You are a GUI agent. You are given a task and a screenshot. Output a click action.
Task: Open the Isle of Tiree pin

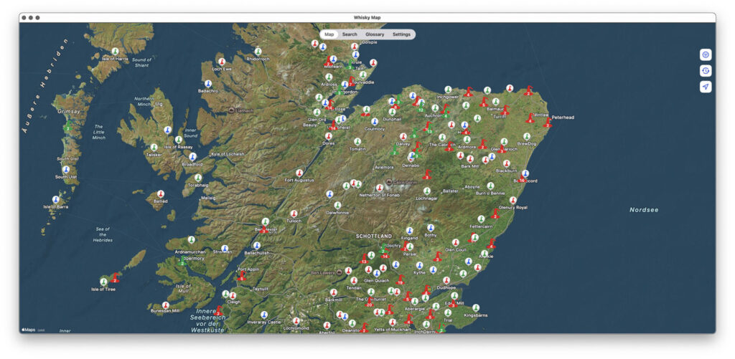click(104, 281)
